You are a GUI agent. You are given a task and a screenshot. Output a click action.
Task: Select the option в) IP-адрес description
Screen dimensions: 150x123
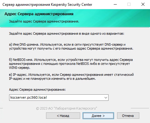click(71, 77)
